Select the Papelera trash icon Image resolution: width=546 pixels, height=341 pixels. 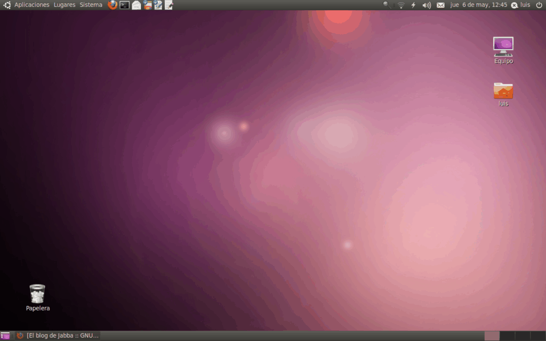(37, 297)
